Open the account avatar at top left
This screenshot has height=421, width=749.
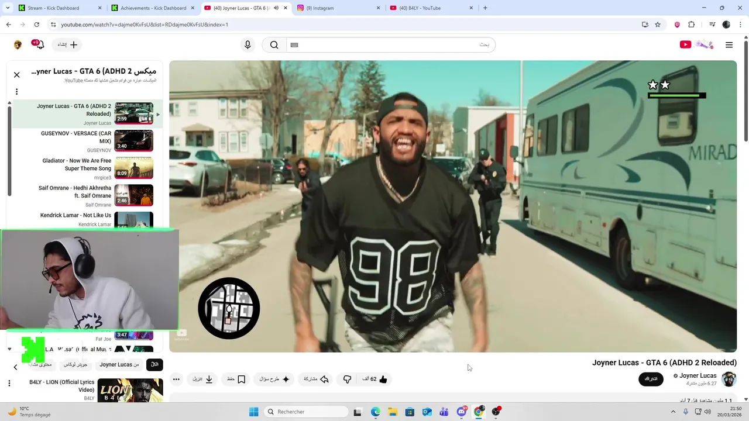pyautogui.click(x=18, y=44)
